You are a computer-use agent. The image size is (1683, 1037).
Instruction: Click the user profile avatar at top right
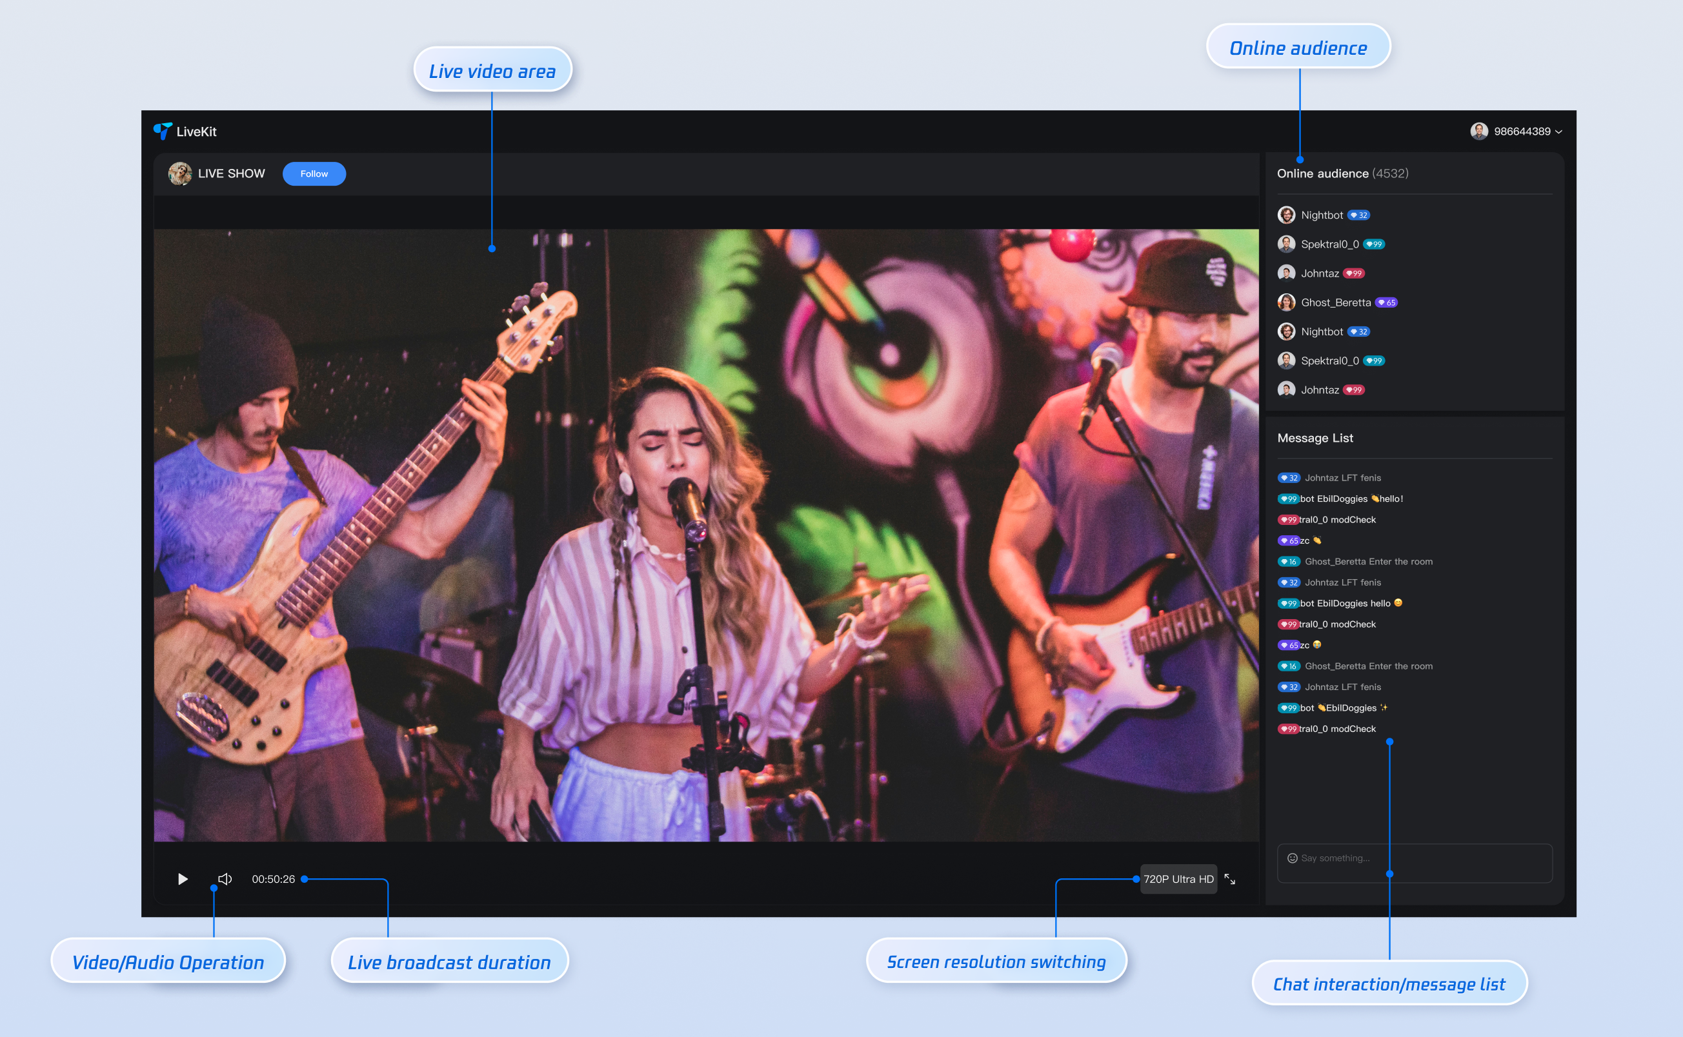pos(1478,131)
